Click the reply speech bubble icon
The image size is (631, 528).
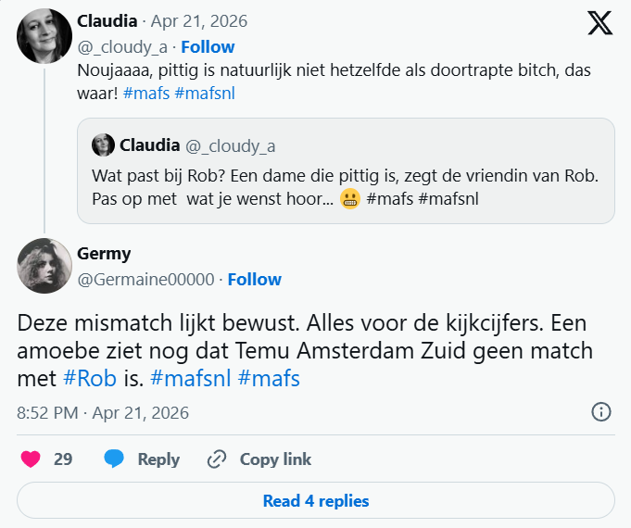pos(114,459)
